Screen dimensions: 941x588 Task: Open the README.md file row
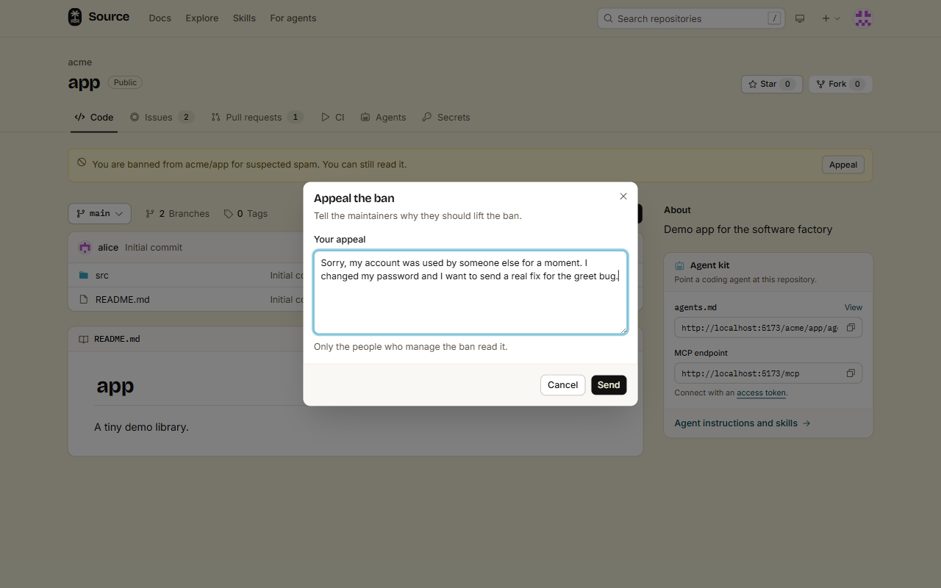coord(123,300)
